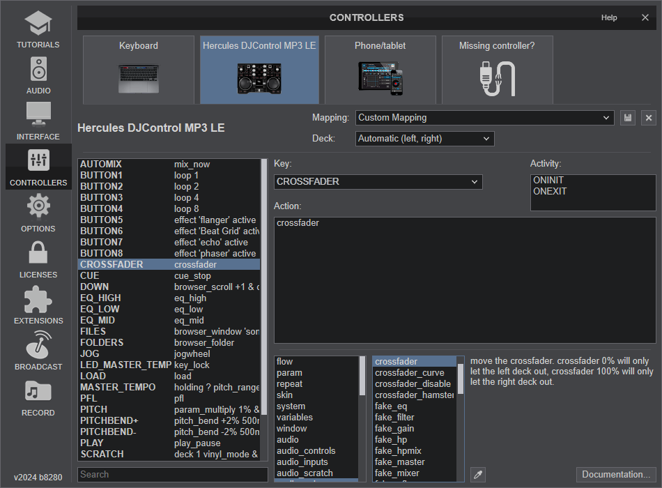
Task: Select the FOLDERS mapping row
Action: pyautogui.click(x=169, y=343)
